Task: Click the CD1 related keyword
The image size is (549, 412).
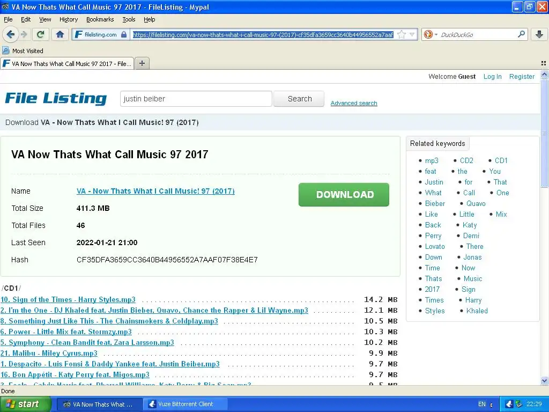Action: (x=501, y=160)
